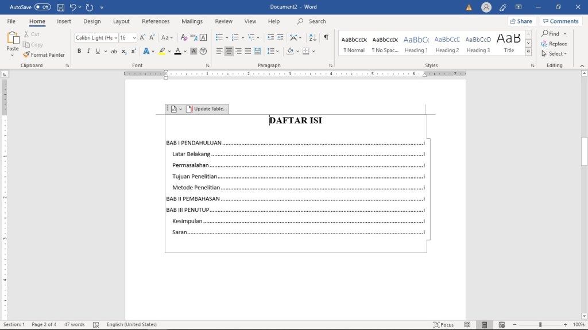
Task: Apply strikethrough to text
Action: [x=114, y=51]
